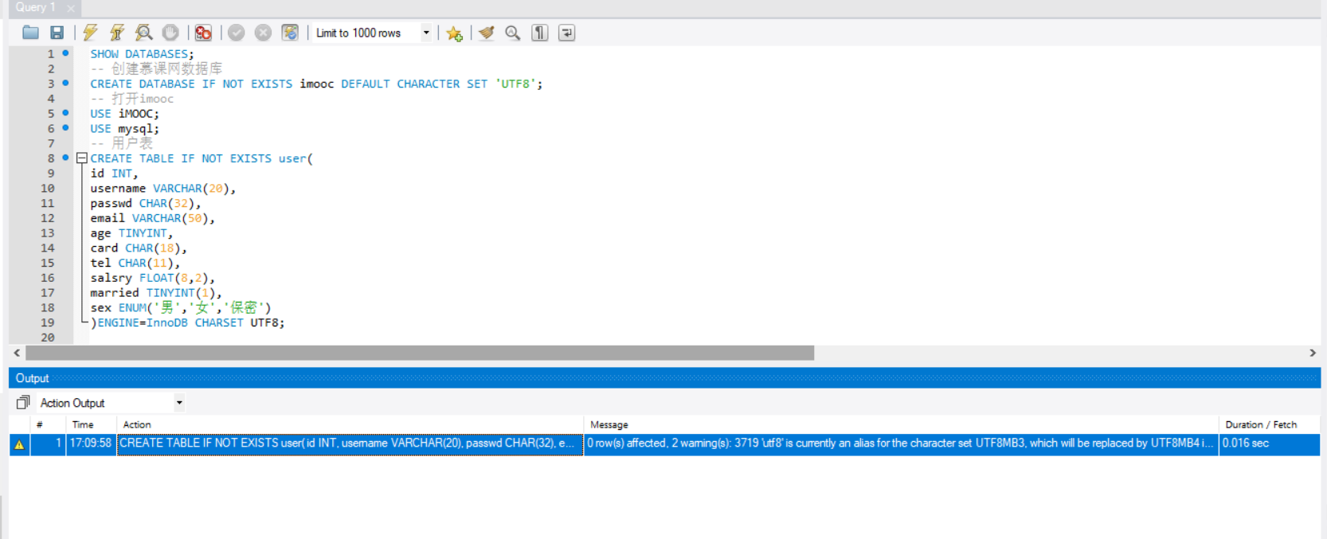
Task: Click the CREATE DATABASE IF NOT EXISTS line
Action: (316, 84)
